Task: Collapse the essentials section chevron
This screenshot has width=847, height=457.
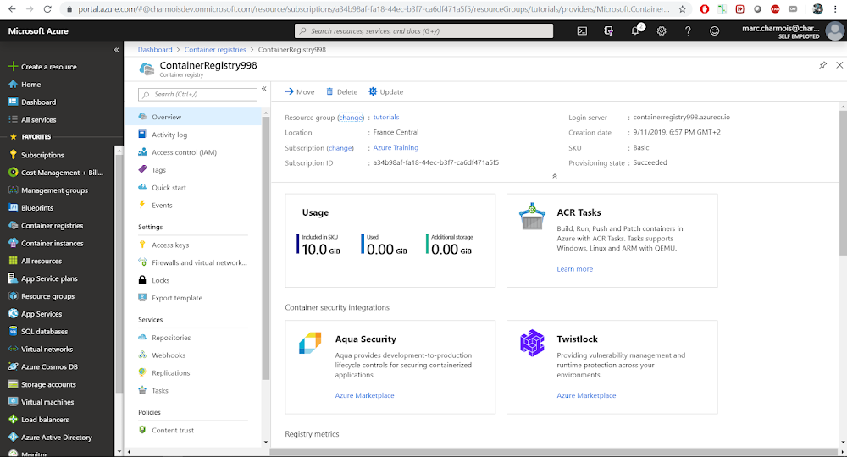Action: tap(554, 176)
